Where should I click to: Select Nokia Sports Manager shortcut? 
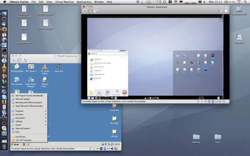pos(31,82)
